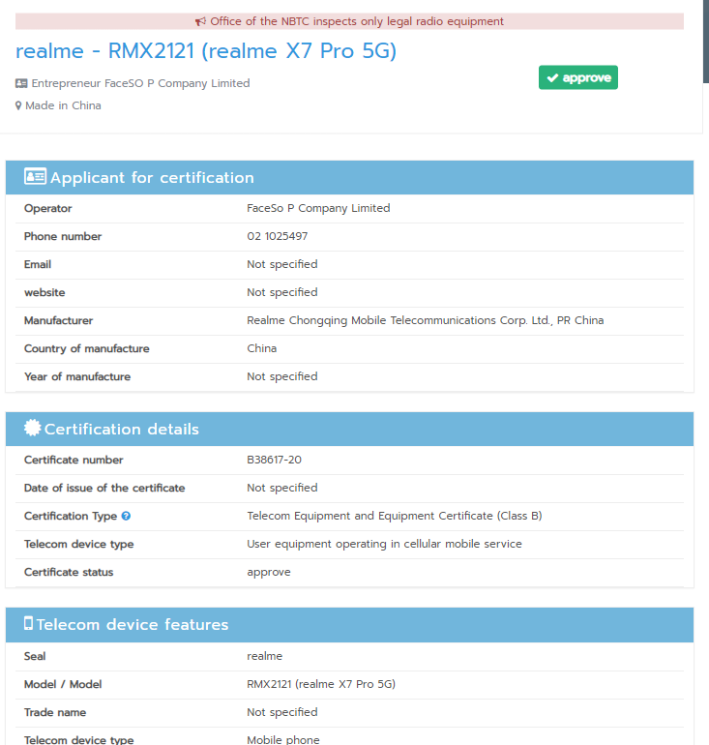Click the Telecom device features phone icon
The width and height of the screenshot is (709, 745).
pyautogui.click(x=28, y=623)
